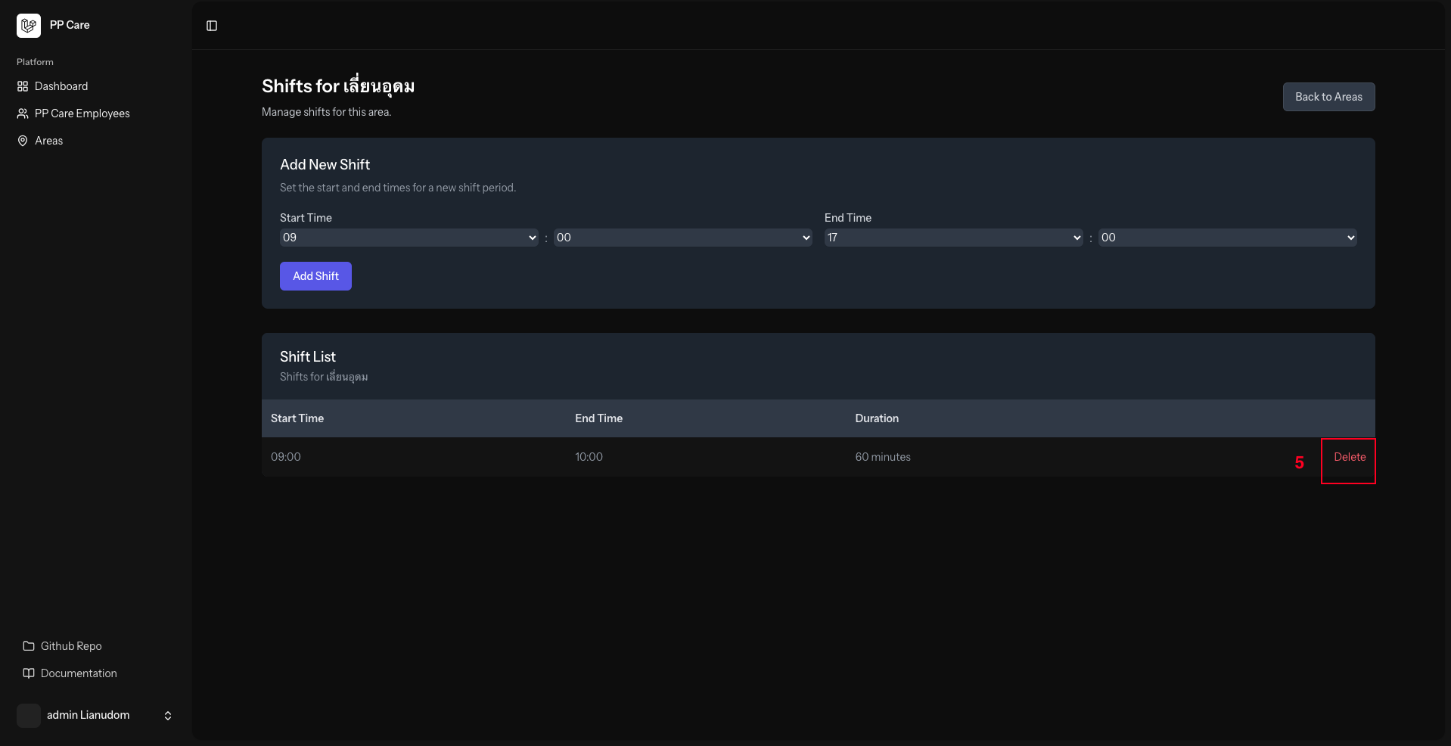1451x746 pixels.
Task: Click the admin Lianudom username
Action: (x=88, y=715)
